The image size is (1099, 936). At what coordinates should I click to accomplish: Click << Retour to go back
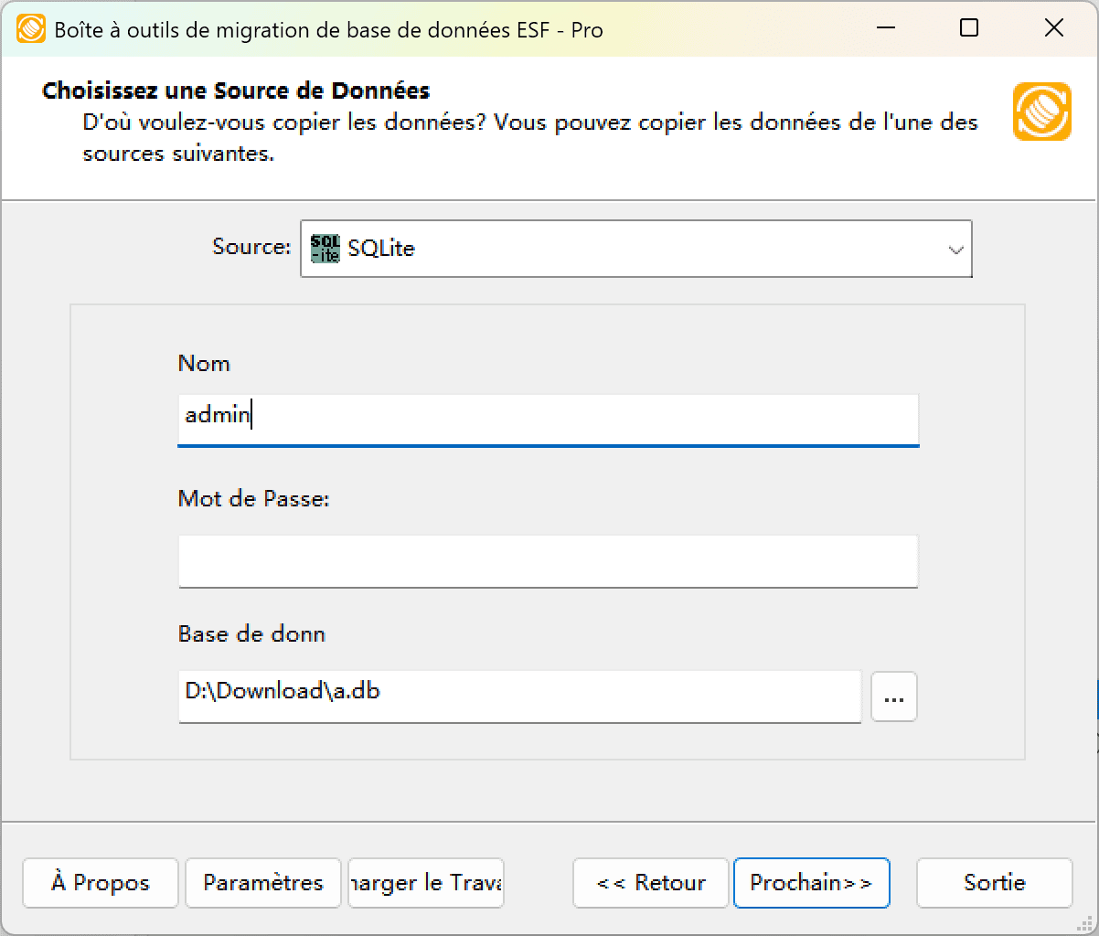pos(650,883)
